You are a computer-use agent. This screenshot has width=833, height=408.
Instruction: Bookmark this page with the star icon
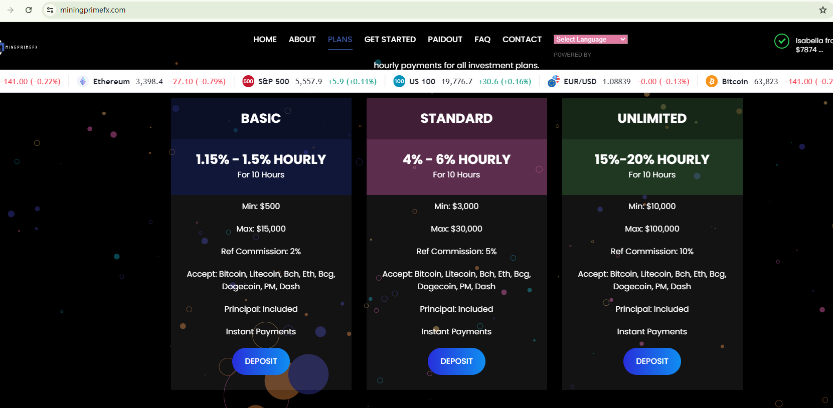(x=822, y=10)
